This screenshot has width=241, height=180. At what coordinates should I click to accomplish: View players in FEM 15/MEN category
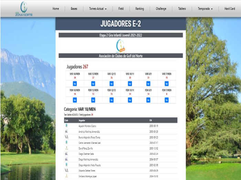tap(93, 100)
